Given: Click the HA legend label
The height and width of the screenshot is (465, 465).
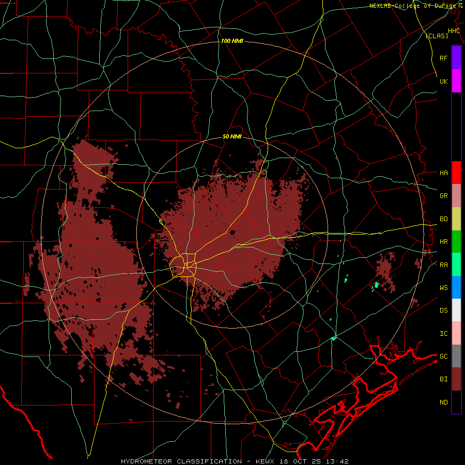Looking at the screenshot, I should (443, 173).
